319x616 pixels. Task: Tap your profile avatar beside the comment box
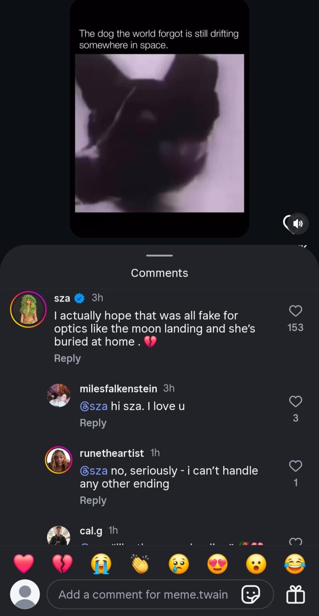pos(24,594)
